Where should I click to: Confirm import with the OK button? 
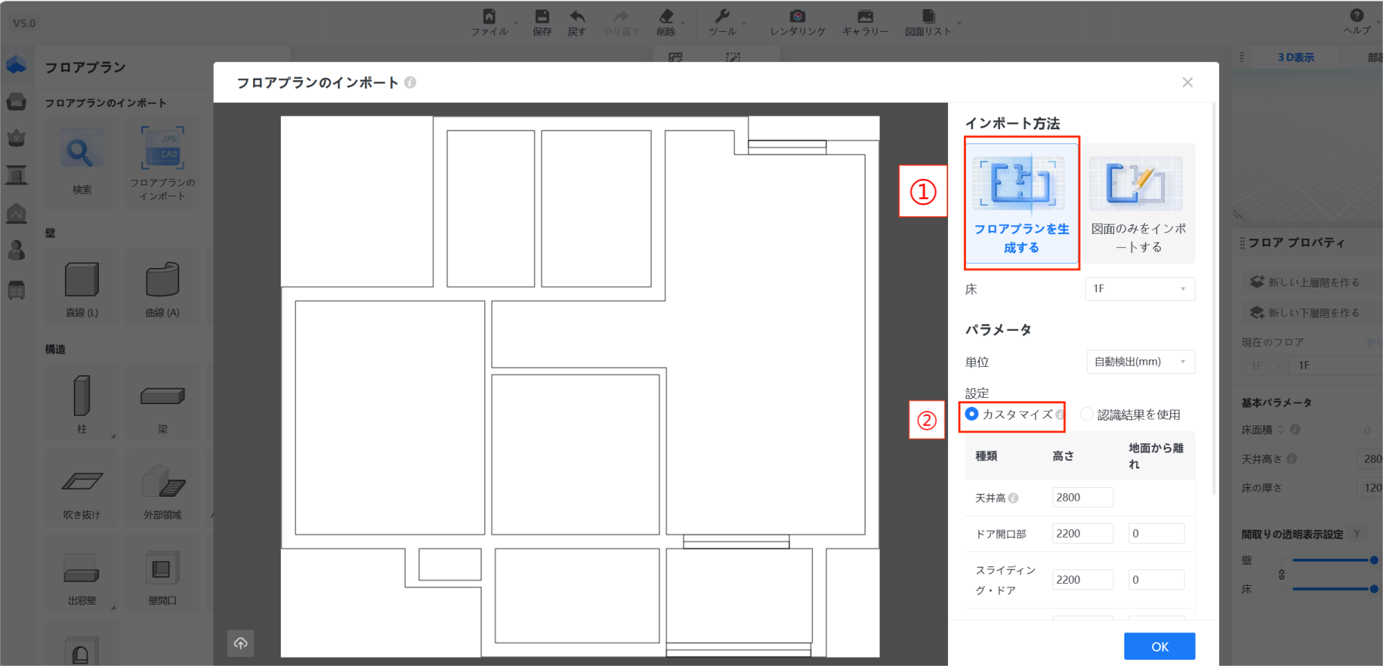click(x=1160, y=647)
